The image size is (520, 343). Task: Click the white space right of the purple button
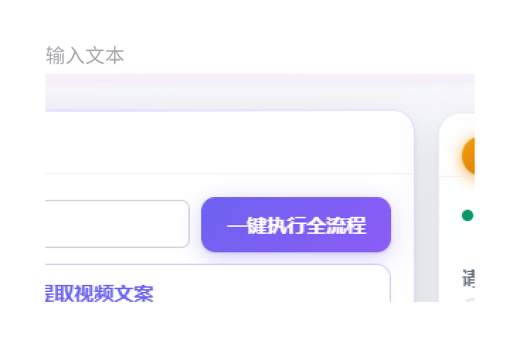click(402, 225)
